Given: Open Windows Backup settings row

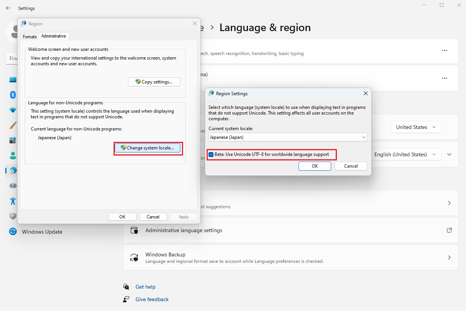Looking at the screenshot, I should pos(291,258).
